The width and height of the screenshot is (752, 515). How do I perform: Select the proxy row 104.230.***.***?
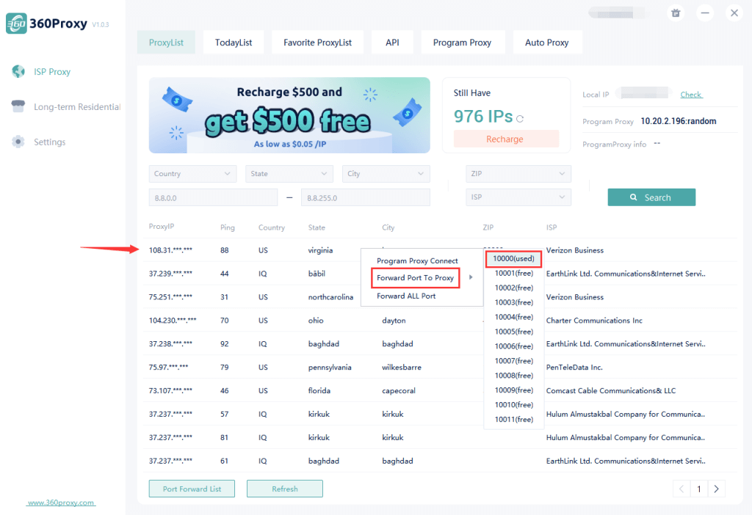(x=440, y=321)
